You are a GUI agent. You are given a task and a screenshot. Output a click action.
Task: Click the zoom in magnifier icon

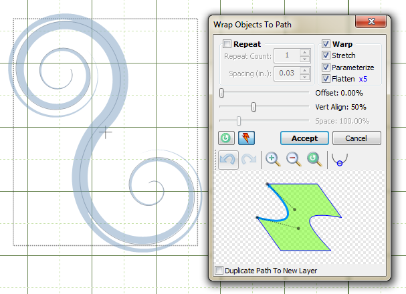click(x=273, y=160)
